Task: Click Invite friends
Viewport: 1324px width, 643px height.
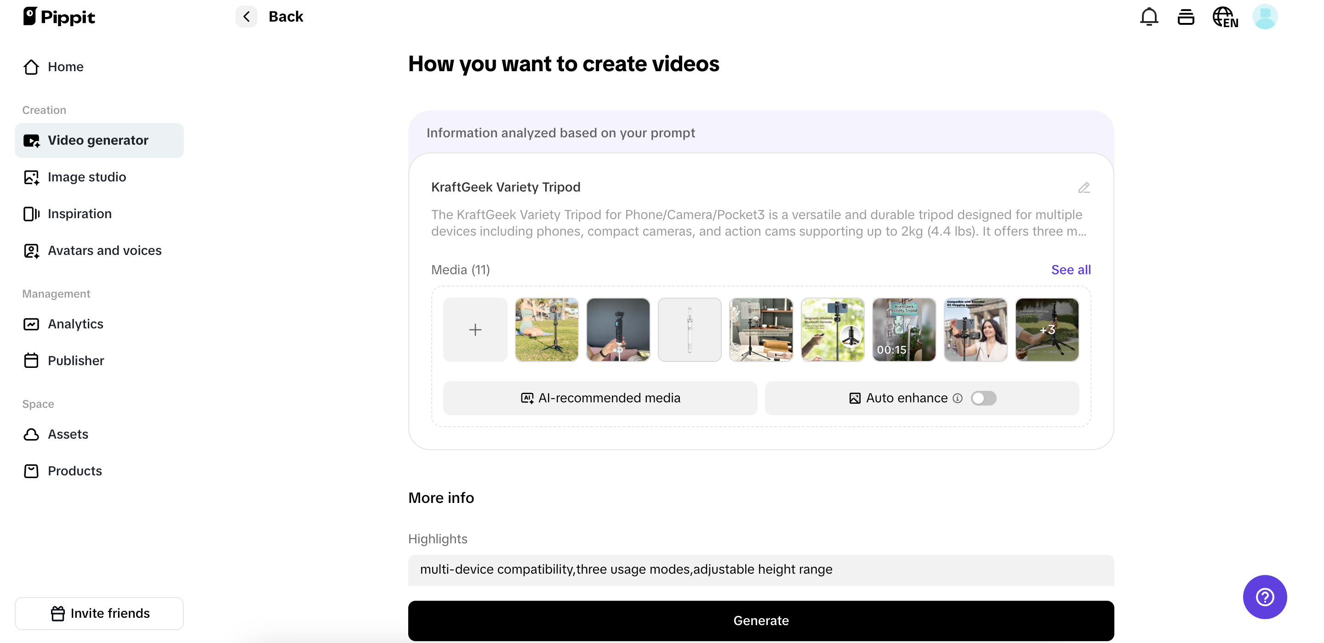Action: click(99, 613)
